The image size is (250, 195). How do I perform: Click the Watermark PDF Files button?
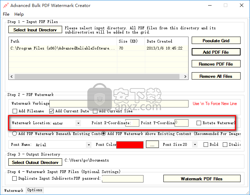pyautogui.click(x=202, y=179)
